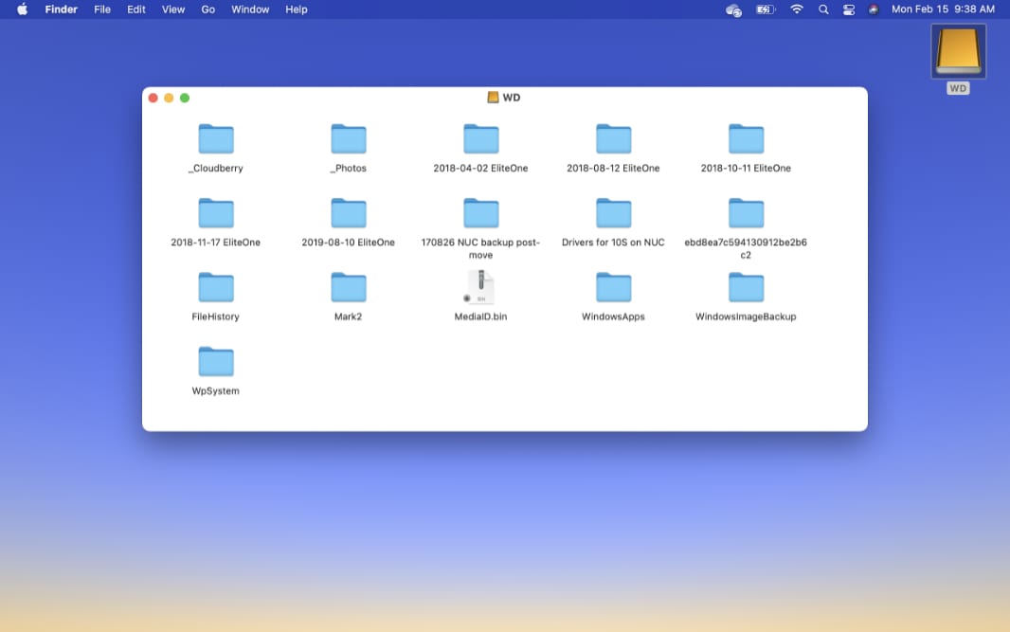
Task: Select the _Photos folder
Action: pyautogui.click(x=348, y=139)
